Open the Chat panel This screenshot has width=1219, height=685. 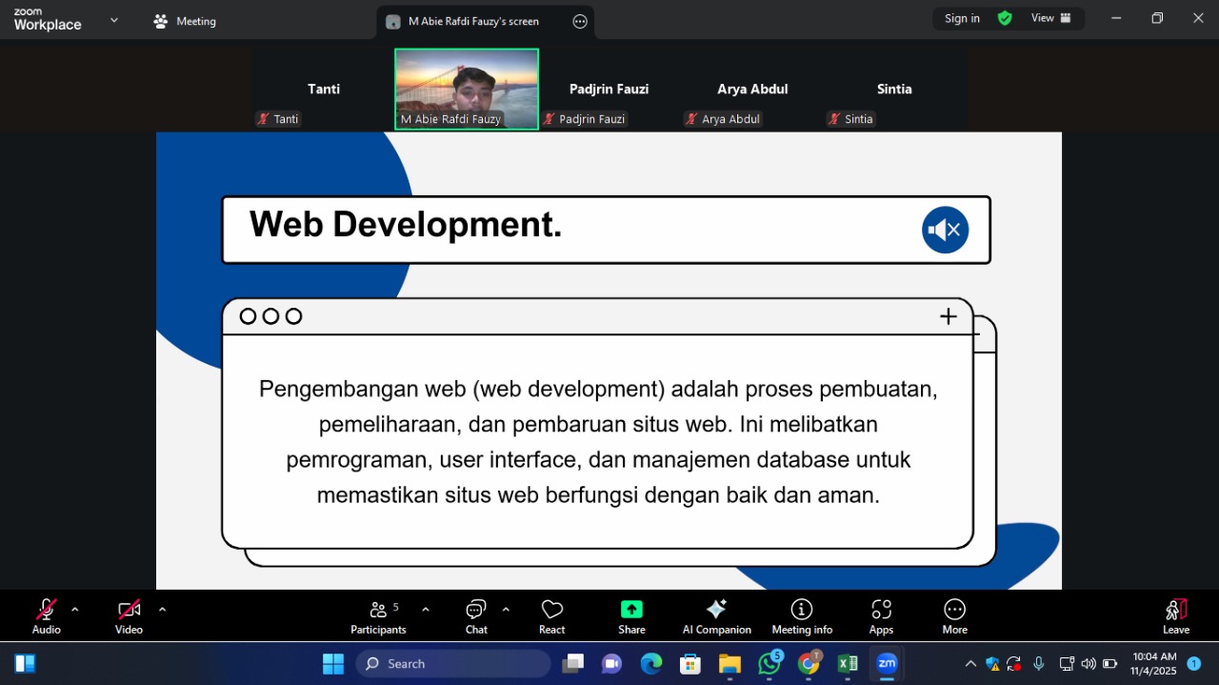tap(476, 615)
